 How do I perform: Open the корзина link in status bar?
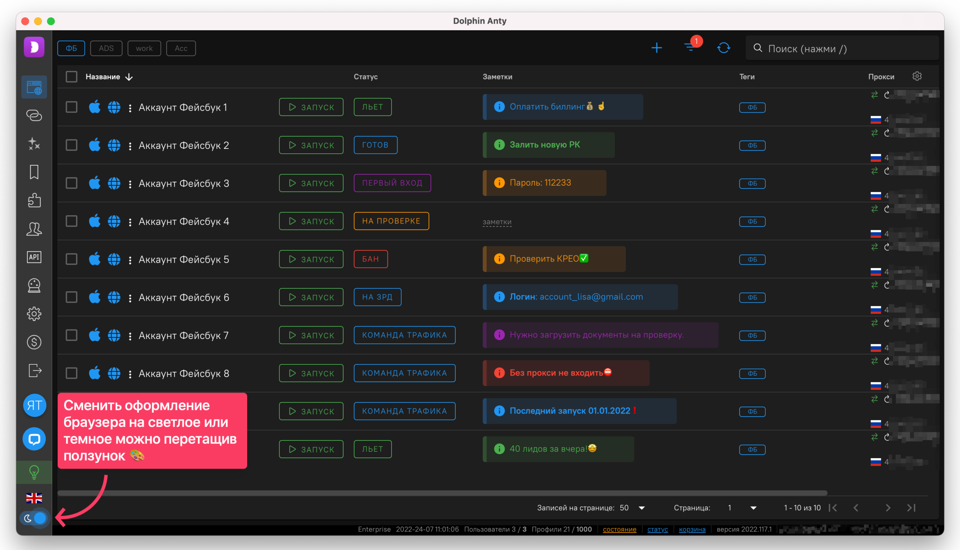pos(692,529)
